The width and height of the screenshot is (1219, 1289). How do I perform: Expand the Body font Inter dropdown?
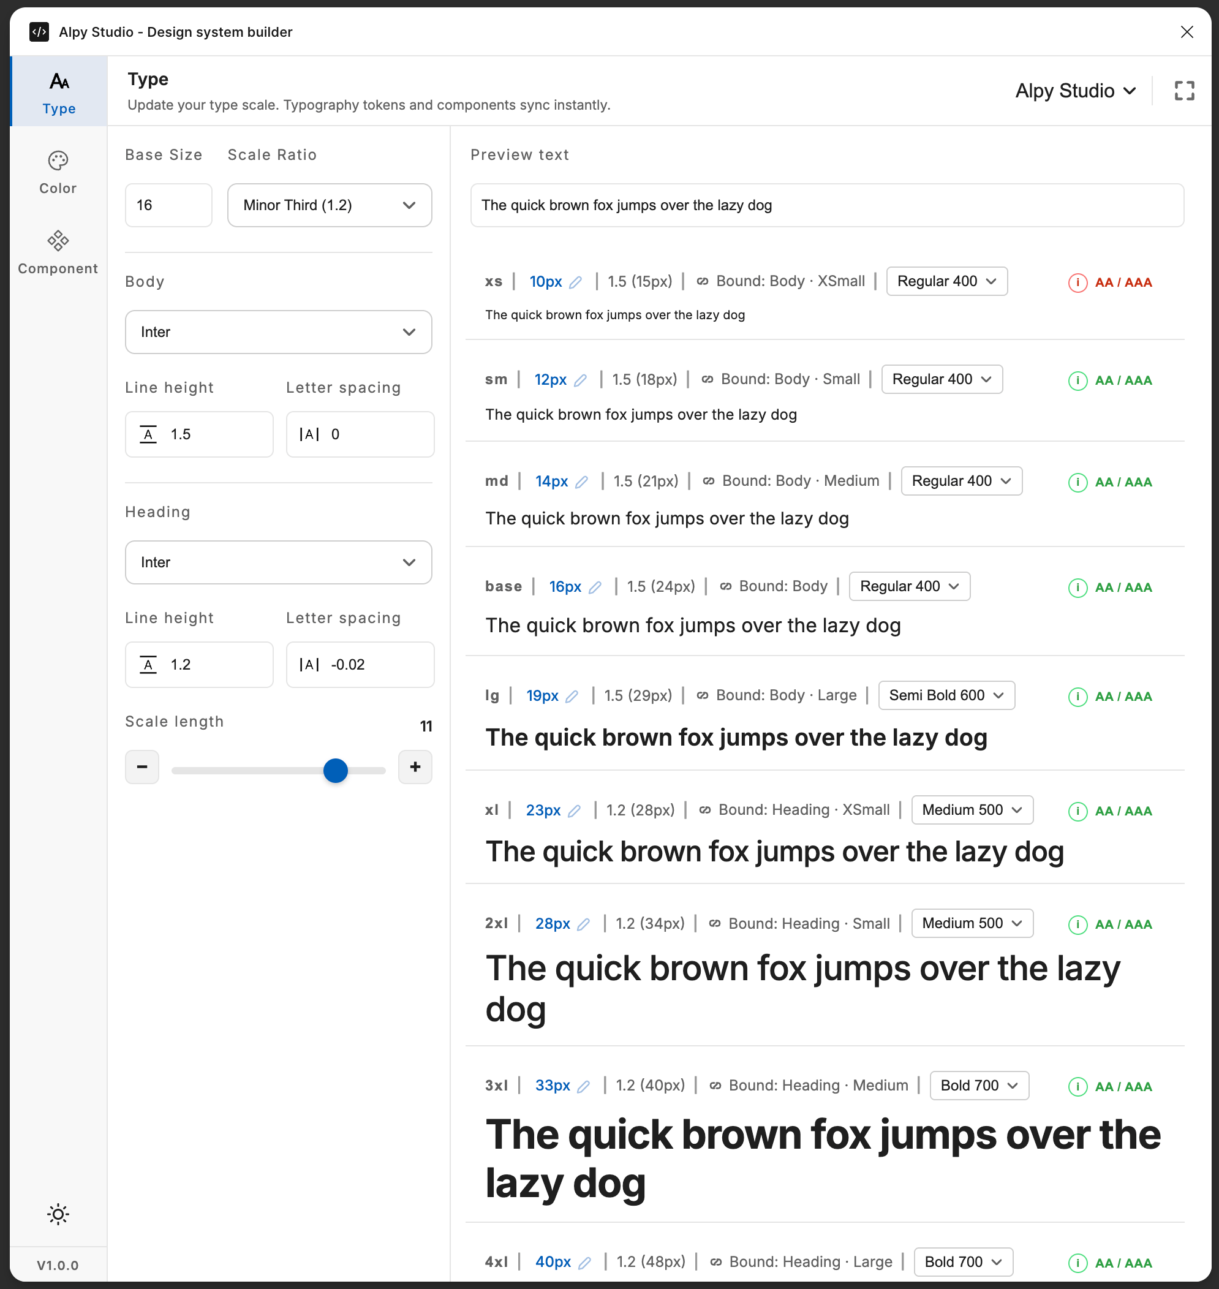pos(278,332)
